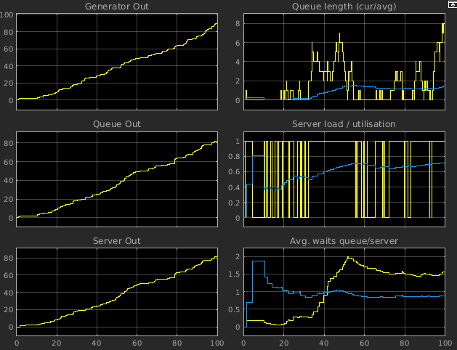
Task: Click the Server load / utilisation title
Action: 343,124
